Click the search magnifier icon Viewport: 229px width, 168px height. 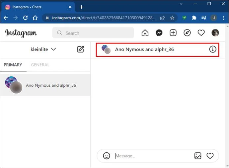[x=59, y=33]
